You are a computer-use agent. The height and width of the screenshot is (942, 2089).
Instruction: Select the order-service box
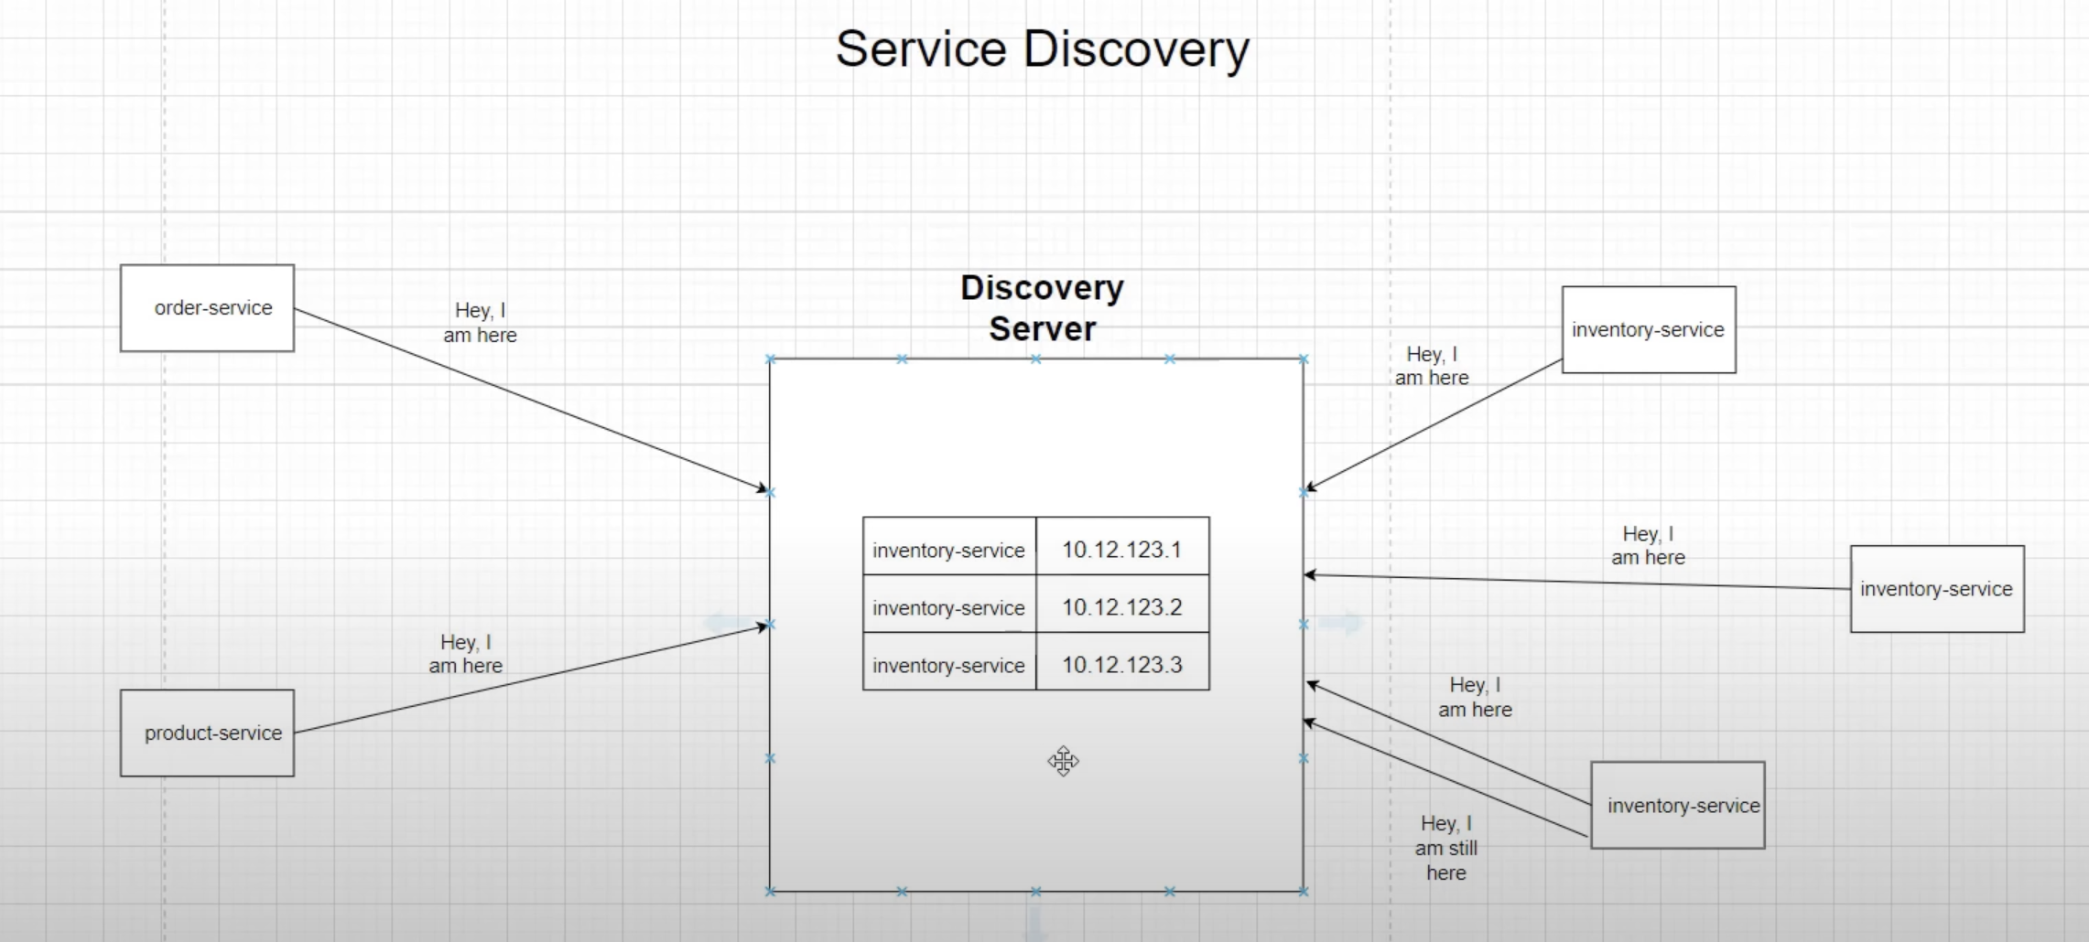(x=207, y=308)
